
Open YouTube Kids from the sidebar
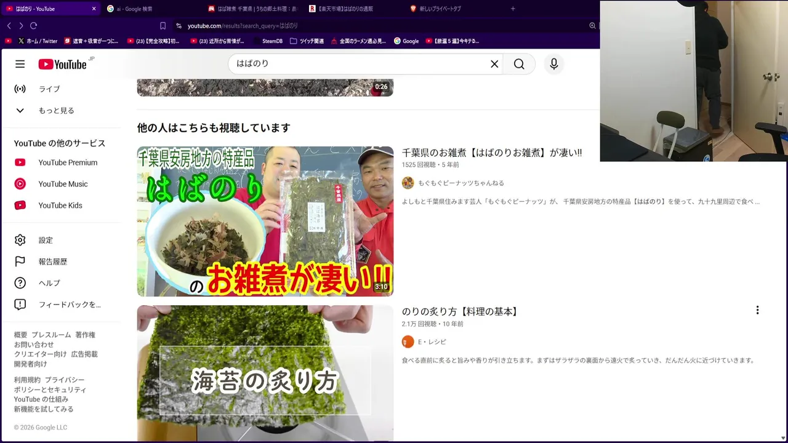click(61, 206)
